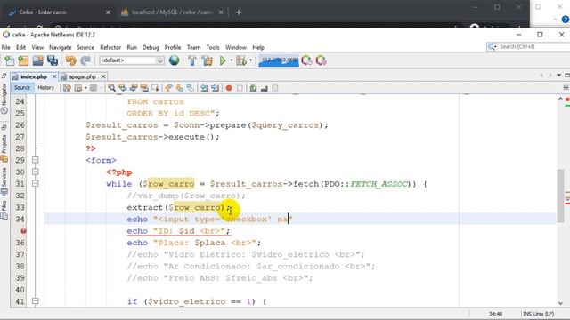Click the Uncomment icon in editor toolbar
Viewport: 570px width, 320px height.
[x=265, y=88]
